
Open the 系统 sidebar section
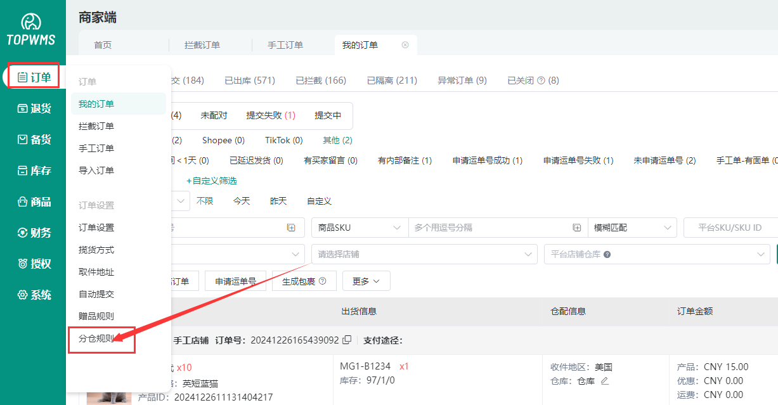click(34, 295)
